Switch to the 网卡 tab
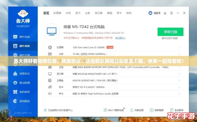The width and height of the screenshot is (197, 122). click(x=119, y=13)
